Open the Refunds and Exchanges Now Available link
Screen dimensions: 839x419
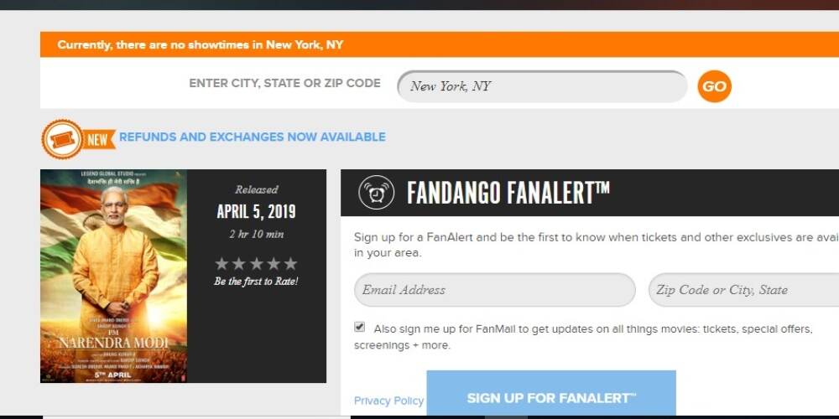pyautogui.click(x=252, y=137)
